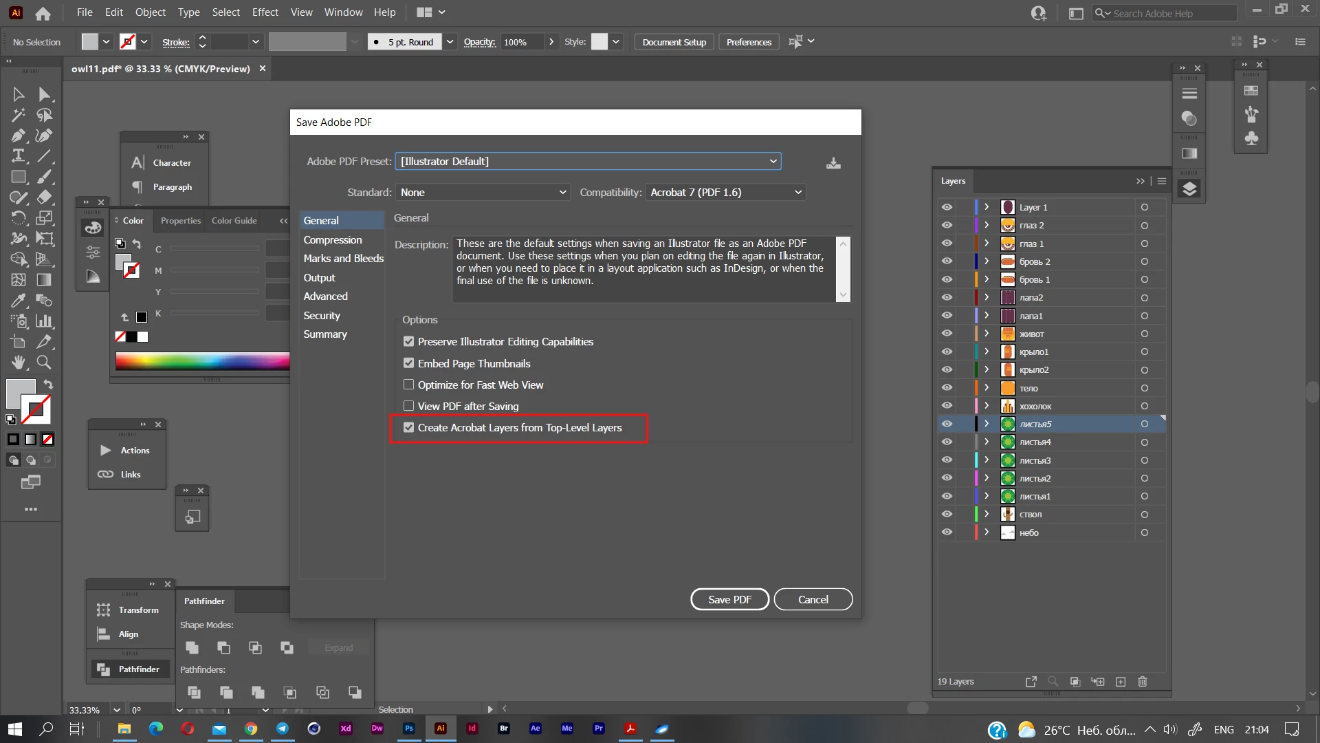Screen dimensions: 1320x743
Task: Open Photoshop from the Windows taskbar
Action: (409, 729)
